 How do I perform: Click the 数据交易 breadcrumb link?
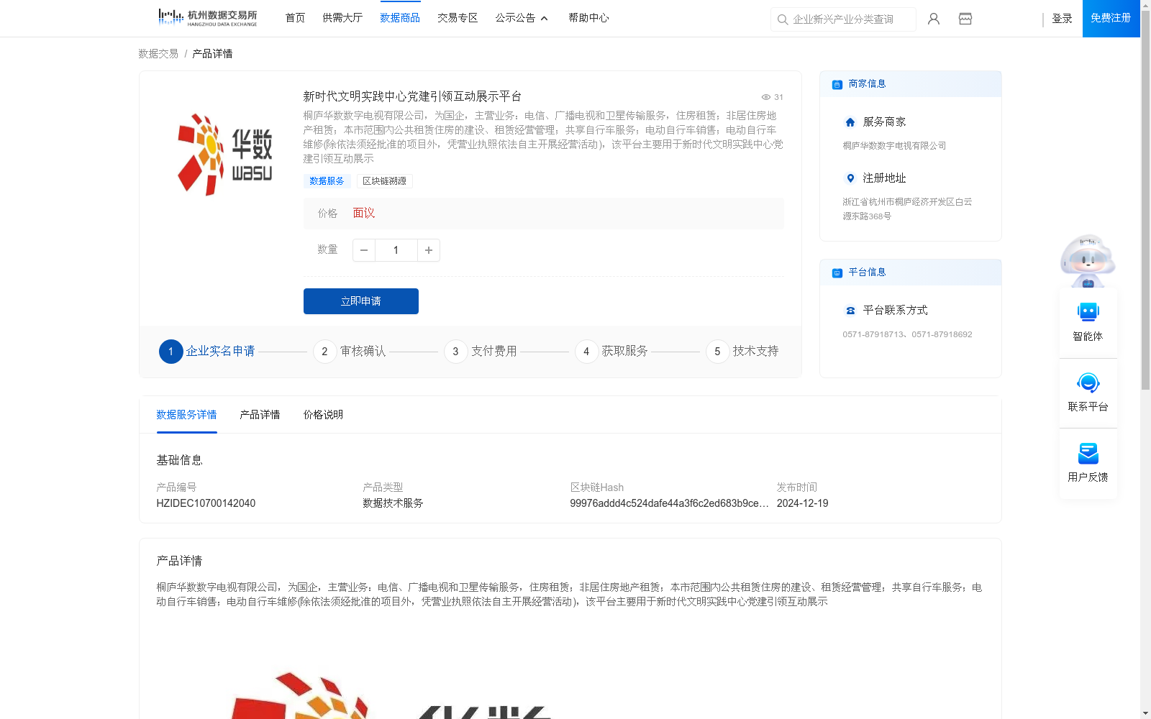click(158, 54)
